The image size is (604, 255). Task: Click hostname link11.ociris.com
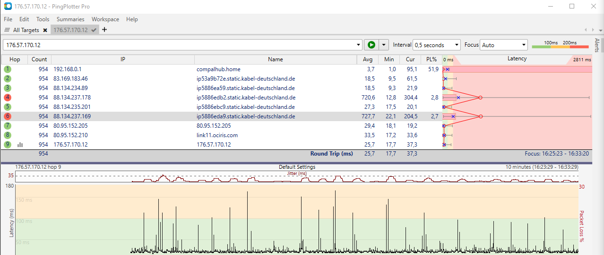(217, 135)
